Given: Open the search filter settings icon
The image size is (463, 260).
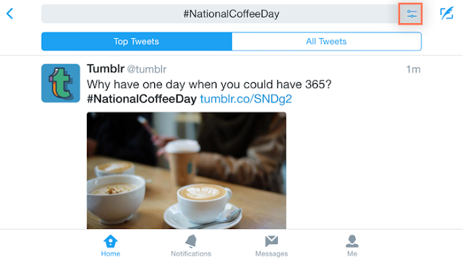Looking at the screenshot, I should (x=410, y=14).
